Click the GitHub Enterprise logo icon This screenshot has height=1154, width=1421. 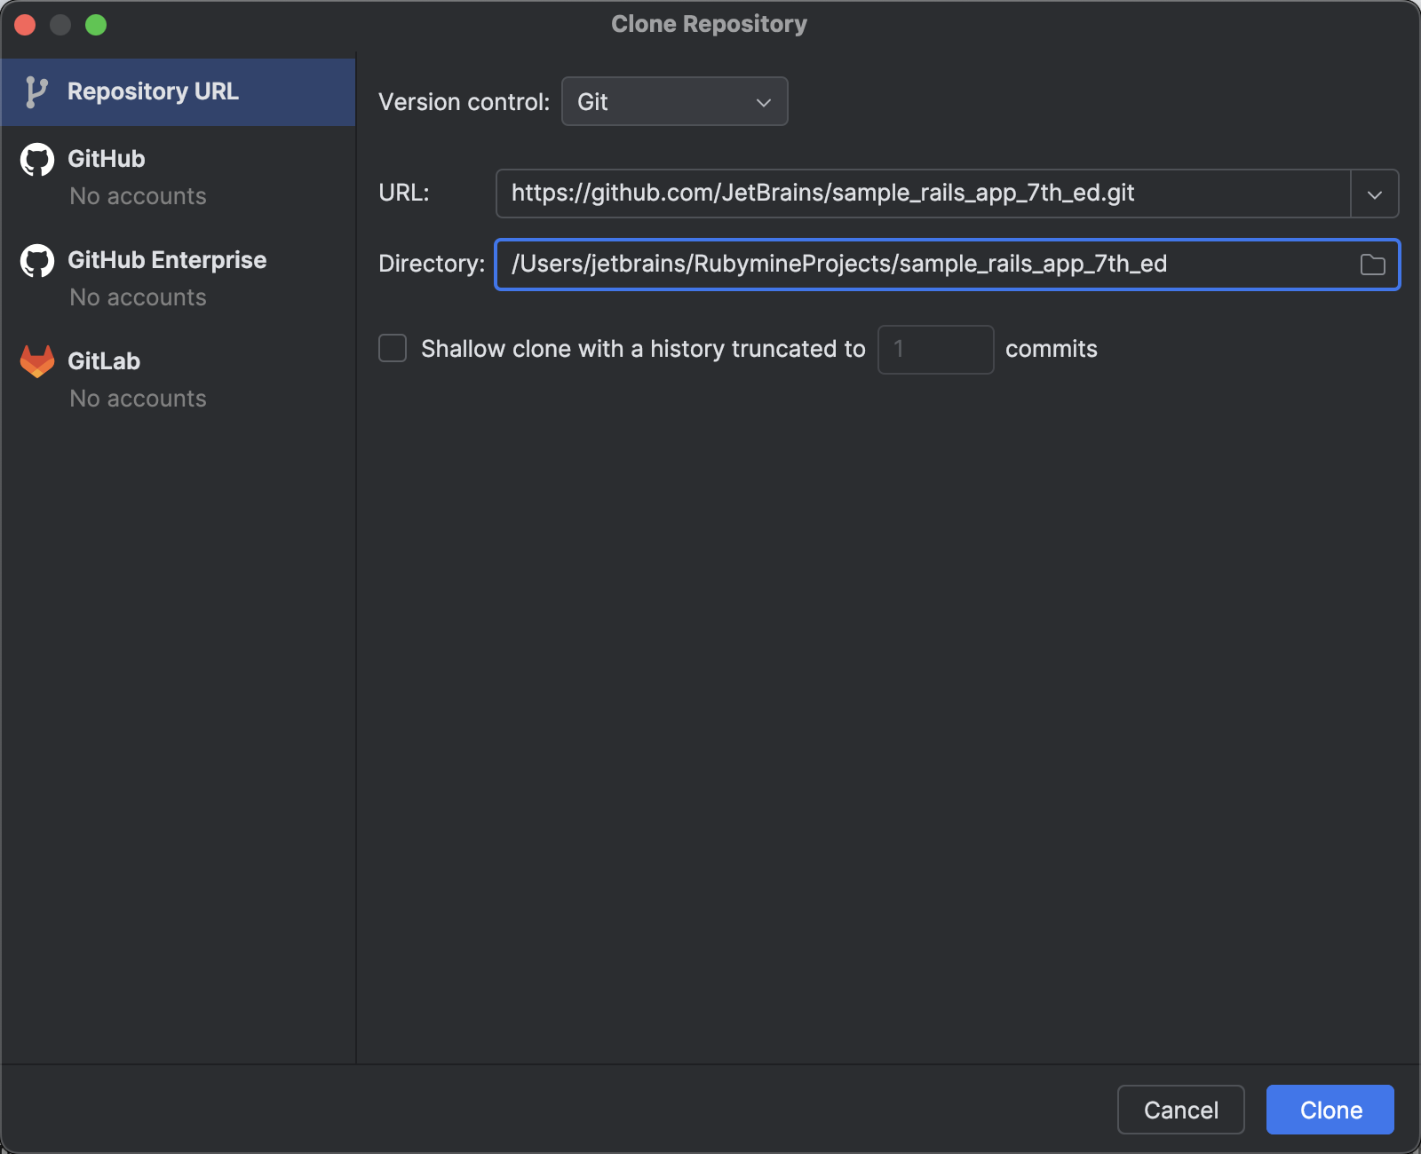pyautogui.click(x=37, y=261)
